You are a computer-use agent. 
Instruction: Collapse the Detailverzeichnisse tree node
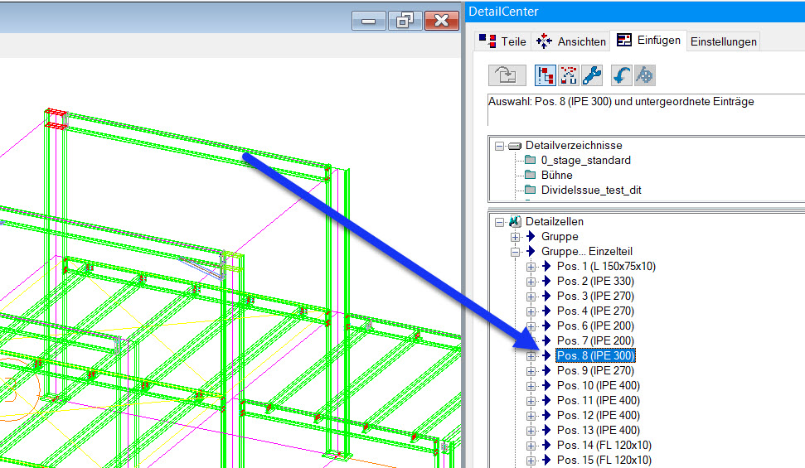499,146
